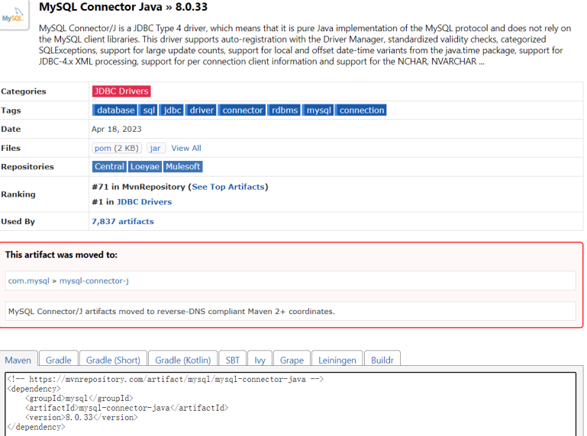
Task: Switch to the SBT tab
Action: (233, 360)
